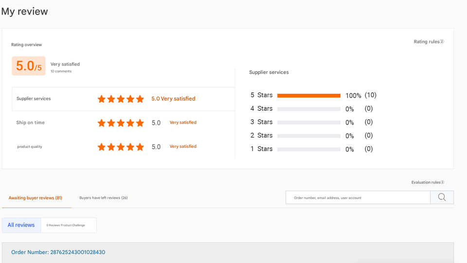Click the 5.0/5 rating badge
The width and height of the screenshot is (467, 263).
(x=29, y=66)
